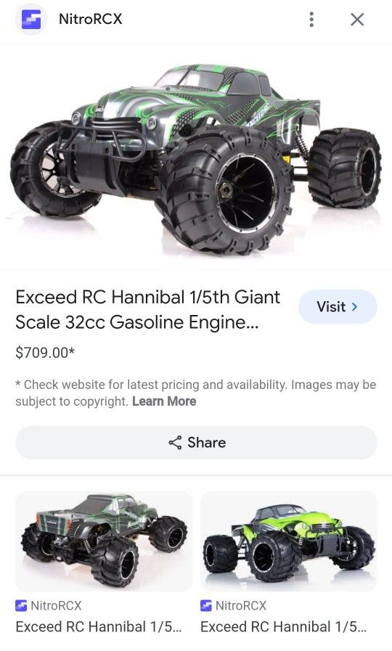Click the share icon in Share button
The image size is (392, 651).
pos(175,443)
